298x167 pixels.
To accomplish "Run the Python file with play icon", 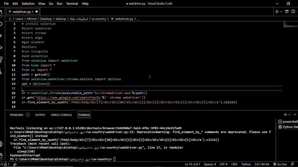I will click(x=277, y=12).
